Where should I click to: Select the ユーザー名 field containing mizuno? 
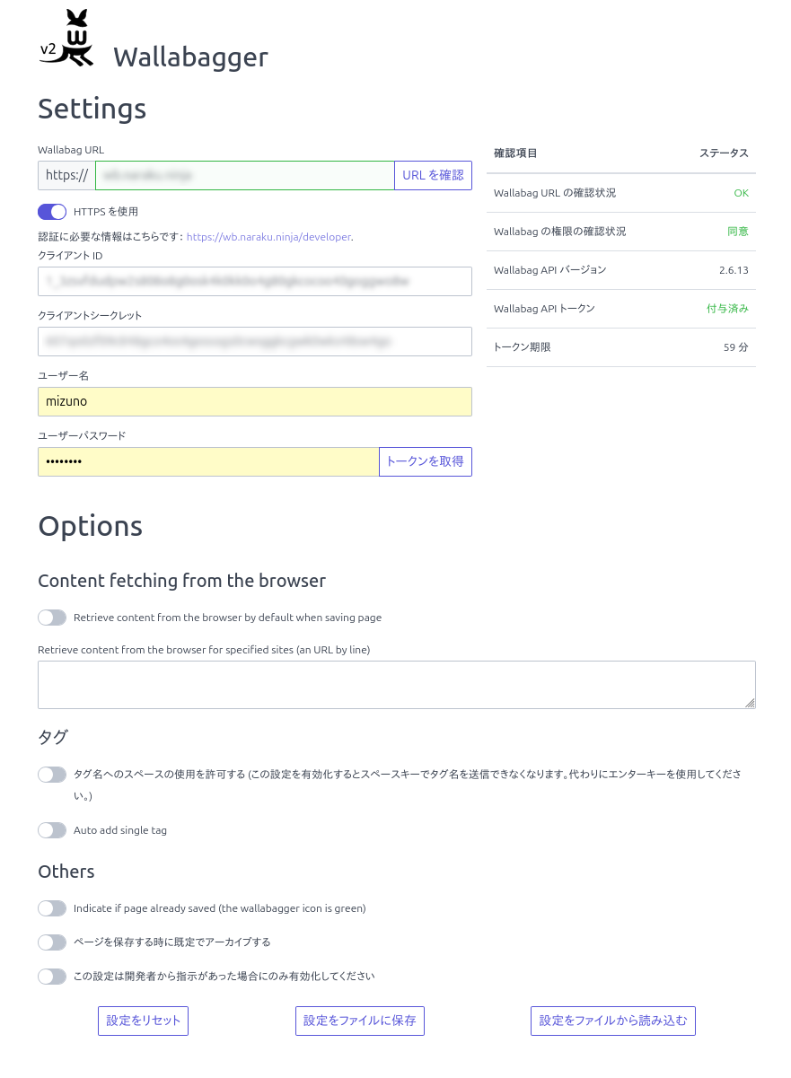254,402
